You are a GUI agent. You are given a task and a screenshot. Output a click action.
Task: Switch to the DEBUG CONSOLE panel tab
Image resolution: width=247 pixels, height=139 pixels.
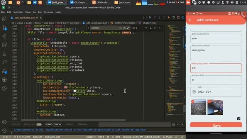(53, 124)
